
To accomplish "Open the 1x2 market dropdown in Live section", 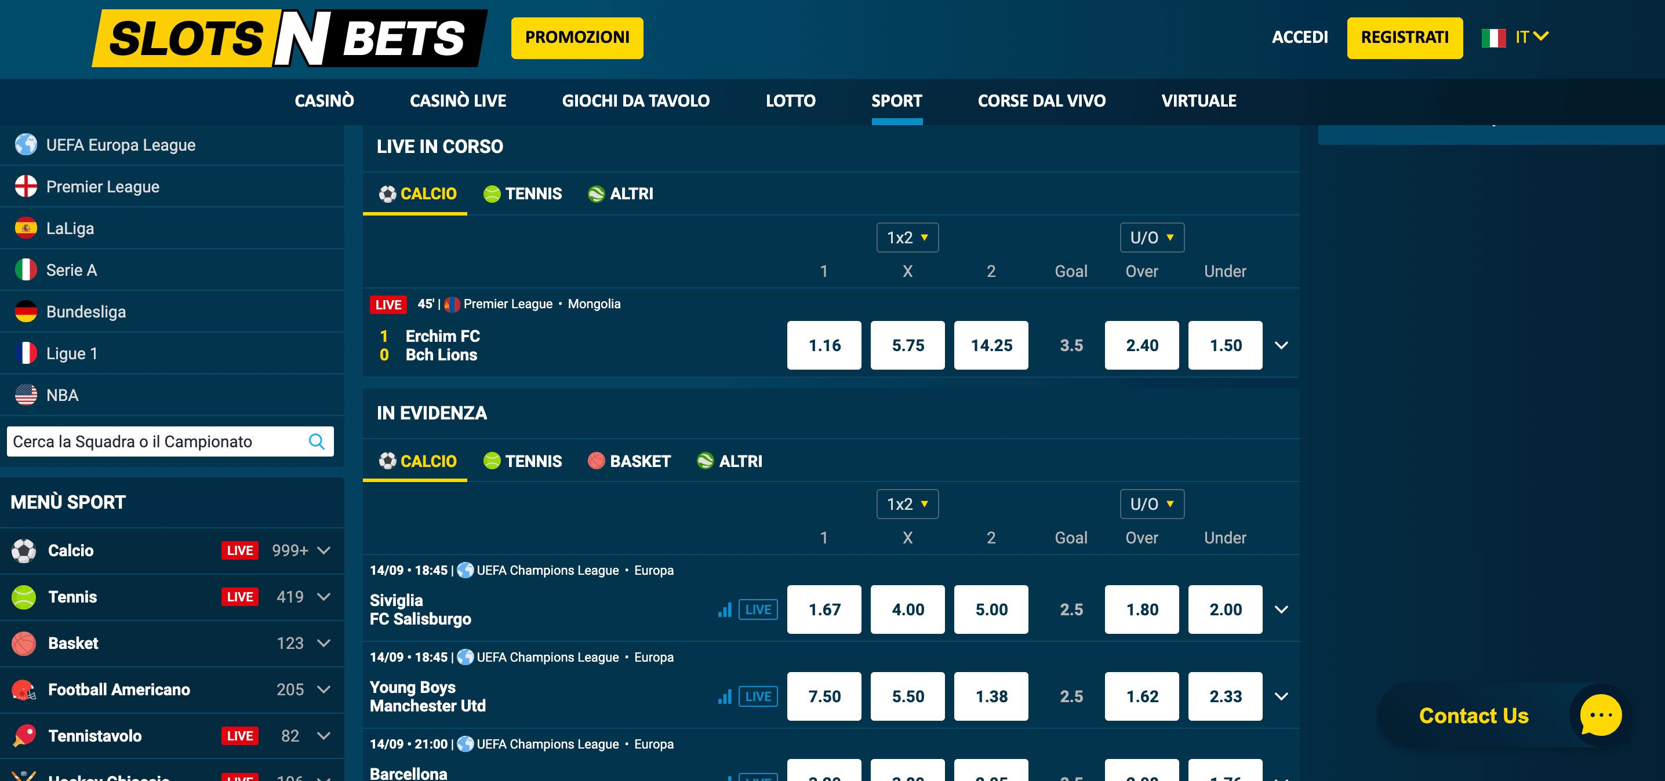I will tap(907, 237).
